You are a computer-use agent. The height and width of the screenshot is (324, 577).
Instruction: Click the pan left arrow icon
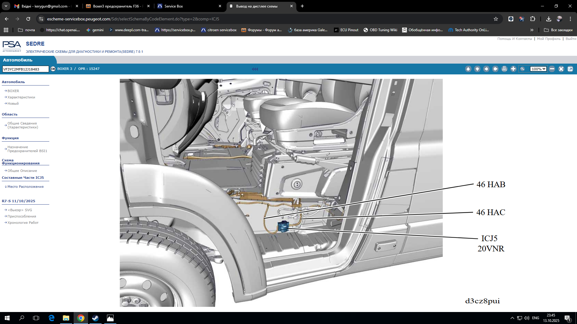click(486, 69)
